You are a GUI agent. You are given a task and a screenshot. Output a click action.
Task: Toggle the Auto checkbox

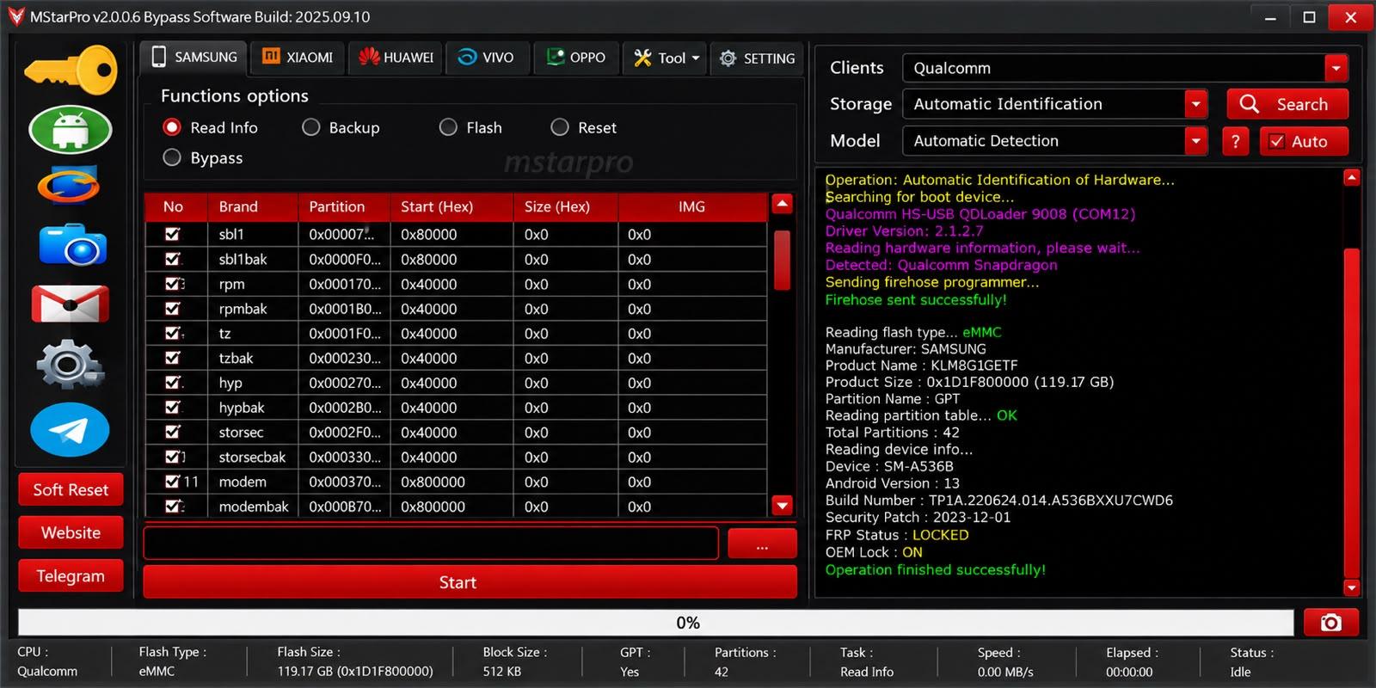point(1277,141)
